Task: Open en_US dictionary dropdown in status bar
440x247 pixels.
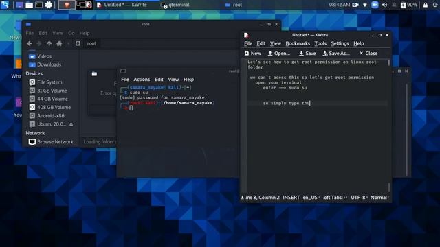Action: [311, 198]
